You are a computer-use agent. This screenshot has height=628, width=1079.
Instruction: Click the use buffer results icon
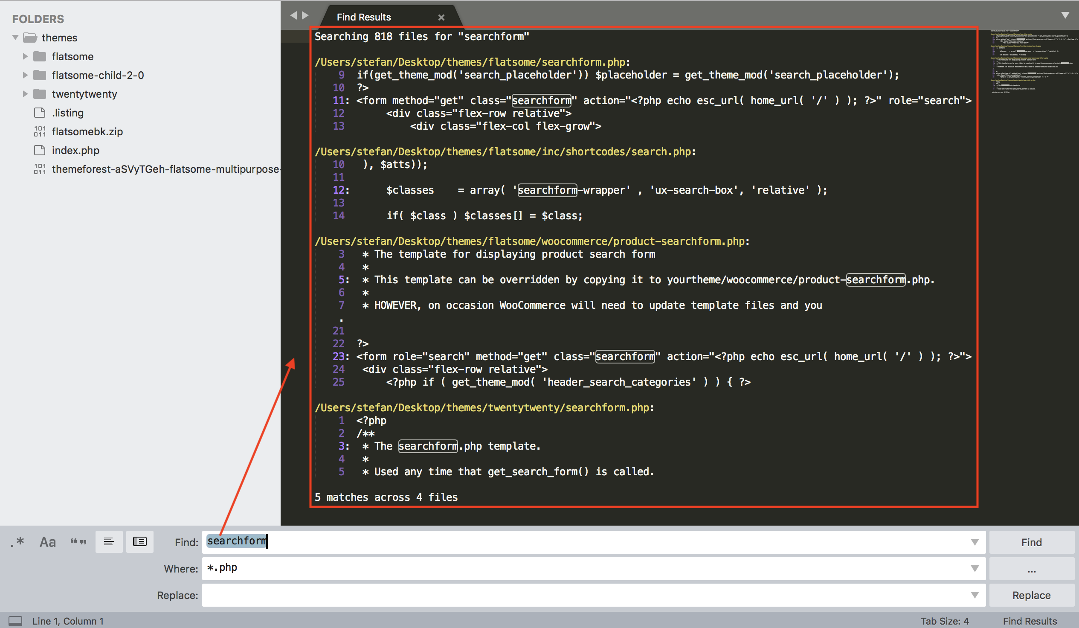(x=139, y=542)
